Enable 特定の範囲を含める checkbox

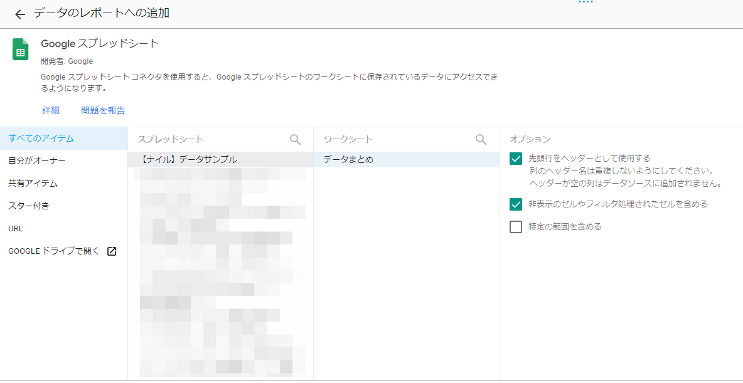(x=516, y=227)
